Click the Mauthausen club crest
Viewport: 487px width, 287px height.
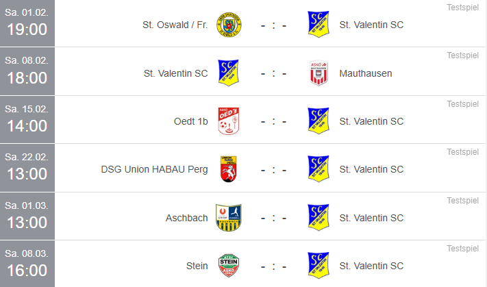(319, 73)
